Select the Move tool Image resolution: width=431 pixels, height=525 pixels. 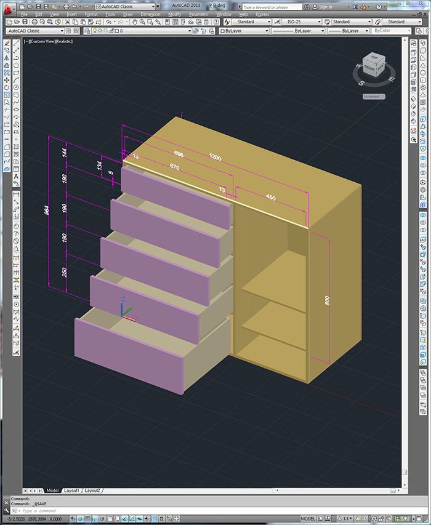point(7,80)
